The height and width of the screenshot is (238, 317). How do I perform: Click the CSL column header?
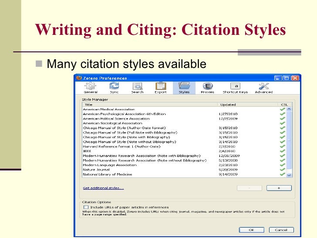point(285,105)
